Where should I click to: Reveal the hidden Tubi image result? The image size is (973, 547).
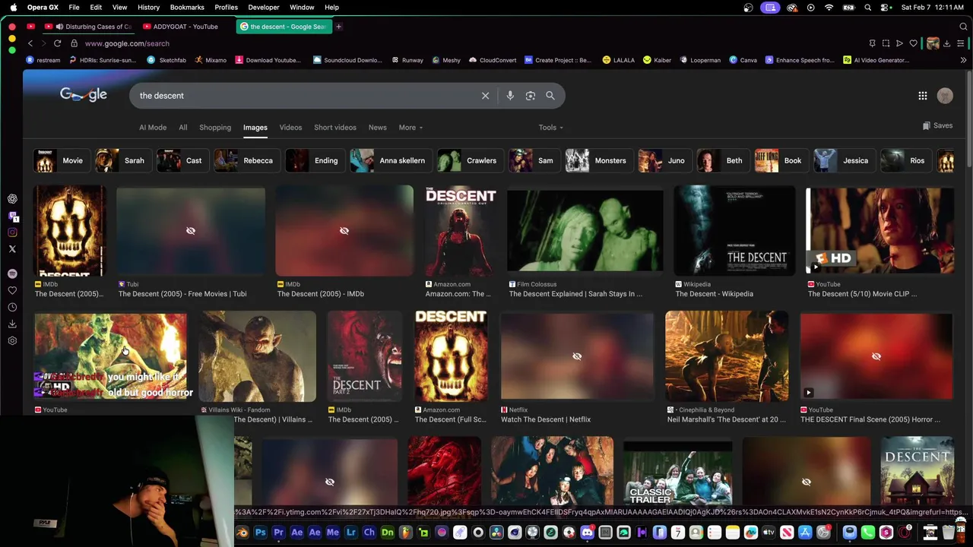[191, 231]
